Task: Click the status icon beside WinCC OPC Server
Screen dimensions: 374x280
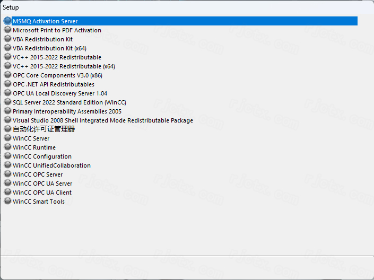Action: (7, 174)
